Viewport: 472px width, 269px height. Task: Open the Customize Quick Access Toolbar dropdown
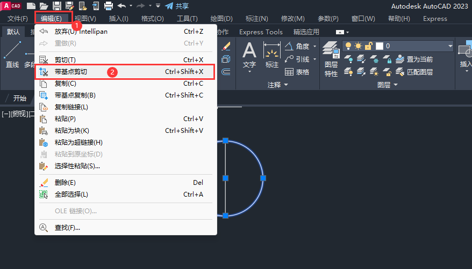tap(158, 6)
